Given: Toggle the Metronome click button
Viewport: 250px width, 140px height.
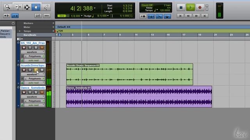Looking at the screenshot, I should point(151,16).
